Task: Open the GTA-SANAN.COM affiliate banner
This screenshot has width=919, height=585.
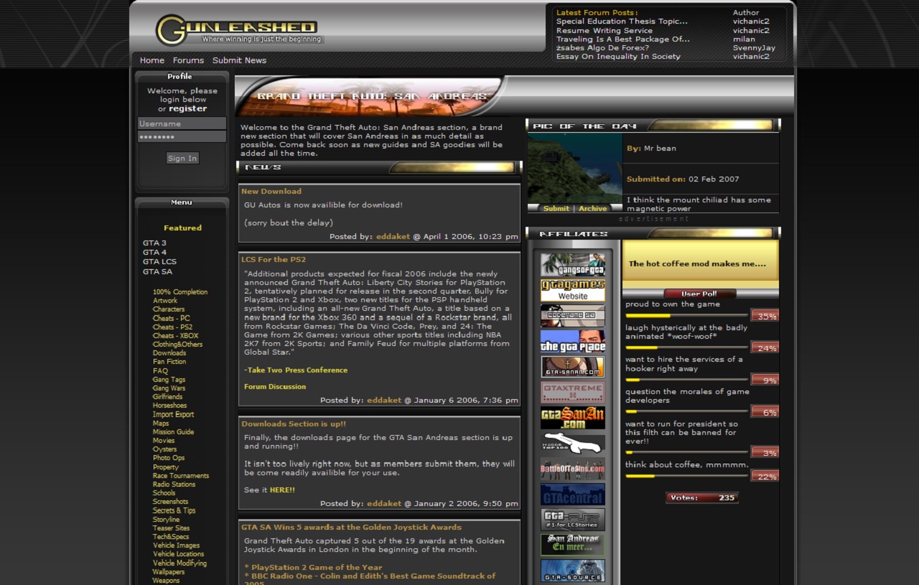Action: tap(572, 367)
